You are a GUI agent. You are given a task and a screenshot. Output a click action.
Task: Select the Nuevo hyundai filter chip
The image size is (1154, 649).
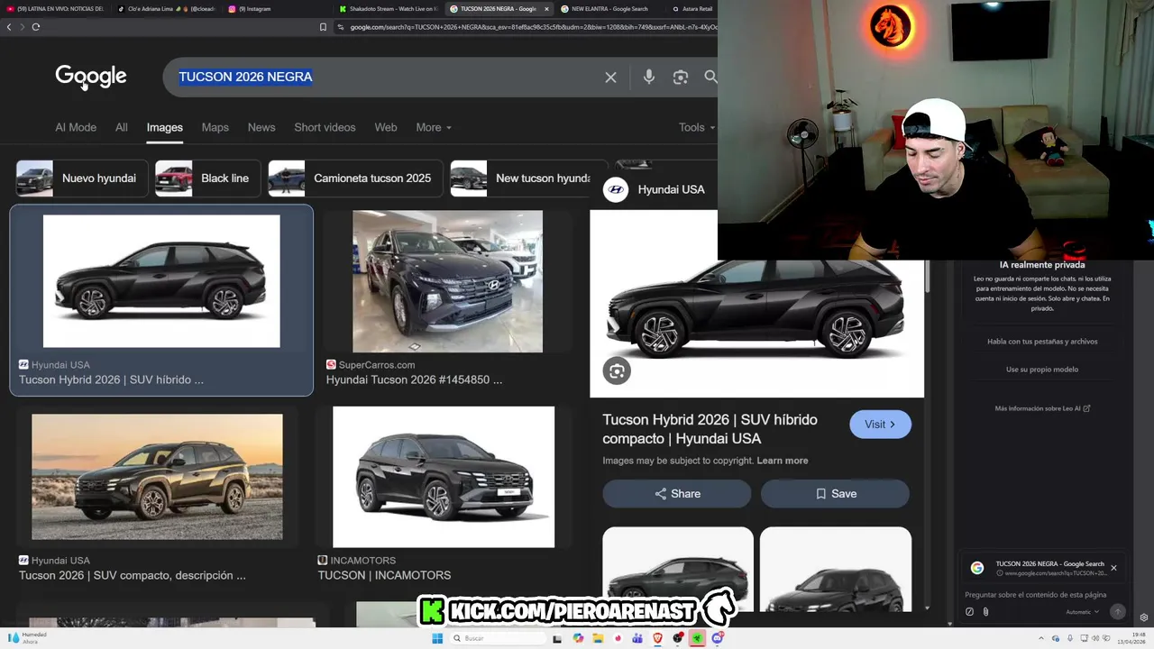coord(81,178)
